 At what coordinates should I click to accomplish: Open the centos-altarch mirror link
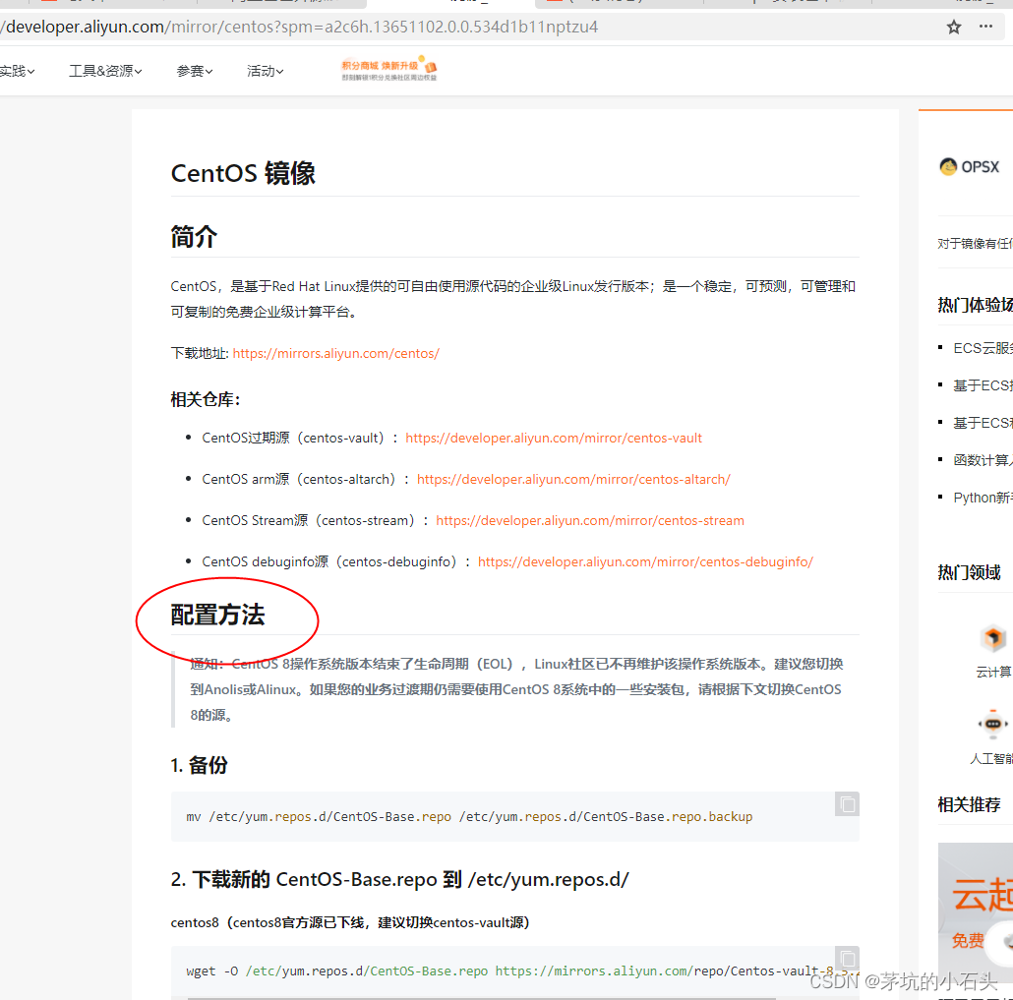click(x=573, y=479)
